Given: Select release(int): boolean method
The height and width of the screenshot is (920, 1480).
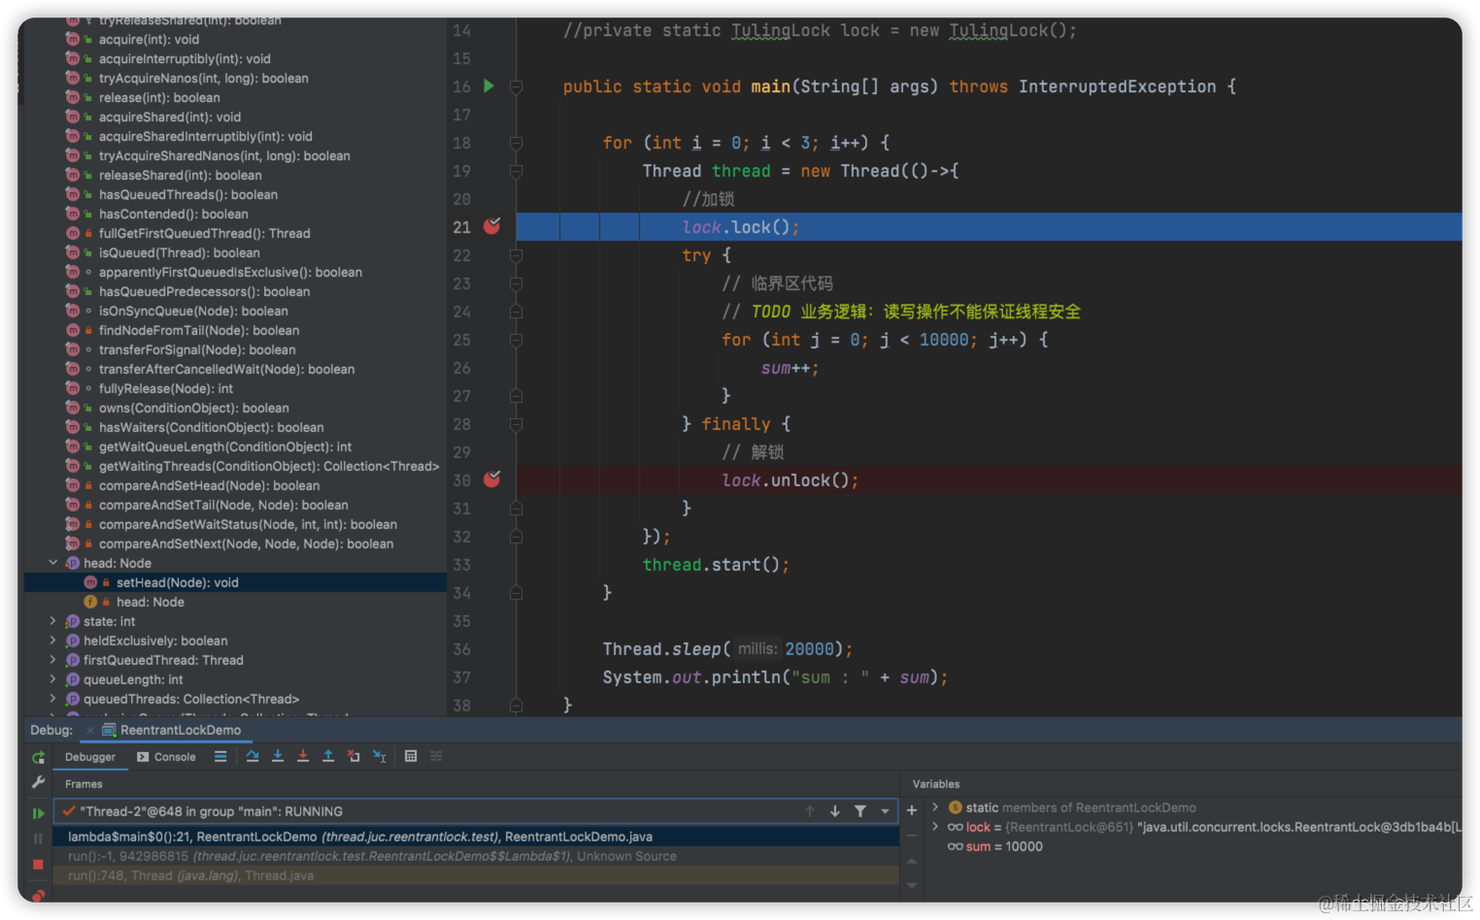Looking at the screenshot, I should coord(159,97).
